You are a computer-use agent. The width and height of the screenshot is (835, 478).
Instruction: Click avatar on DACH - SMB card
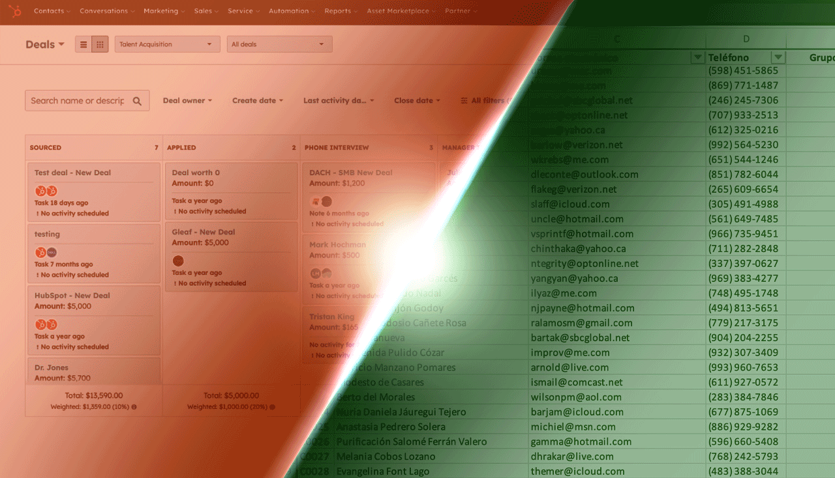[321, 202]
